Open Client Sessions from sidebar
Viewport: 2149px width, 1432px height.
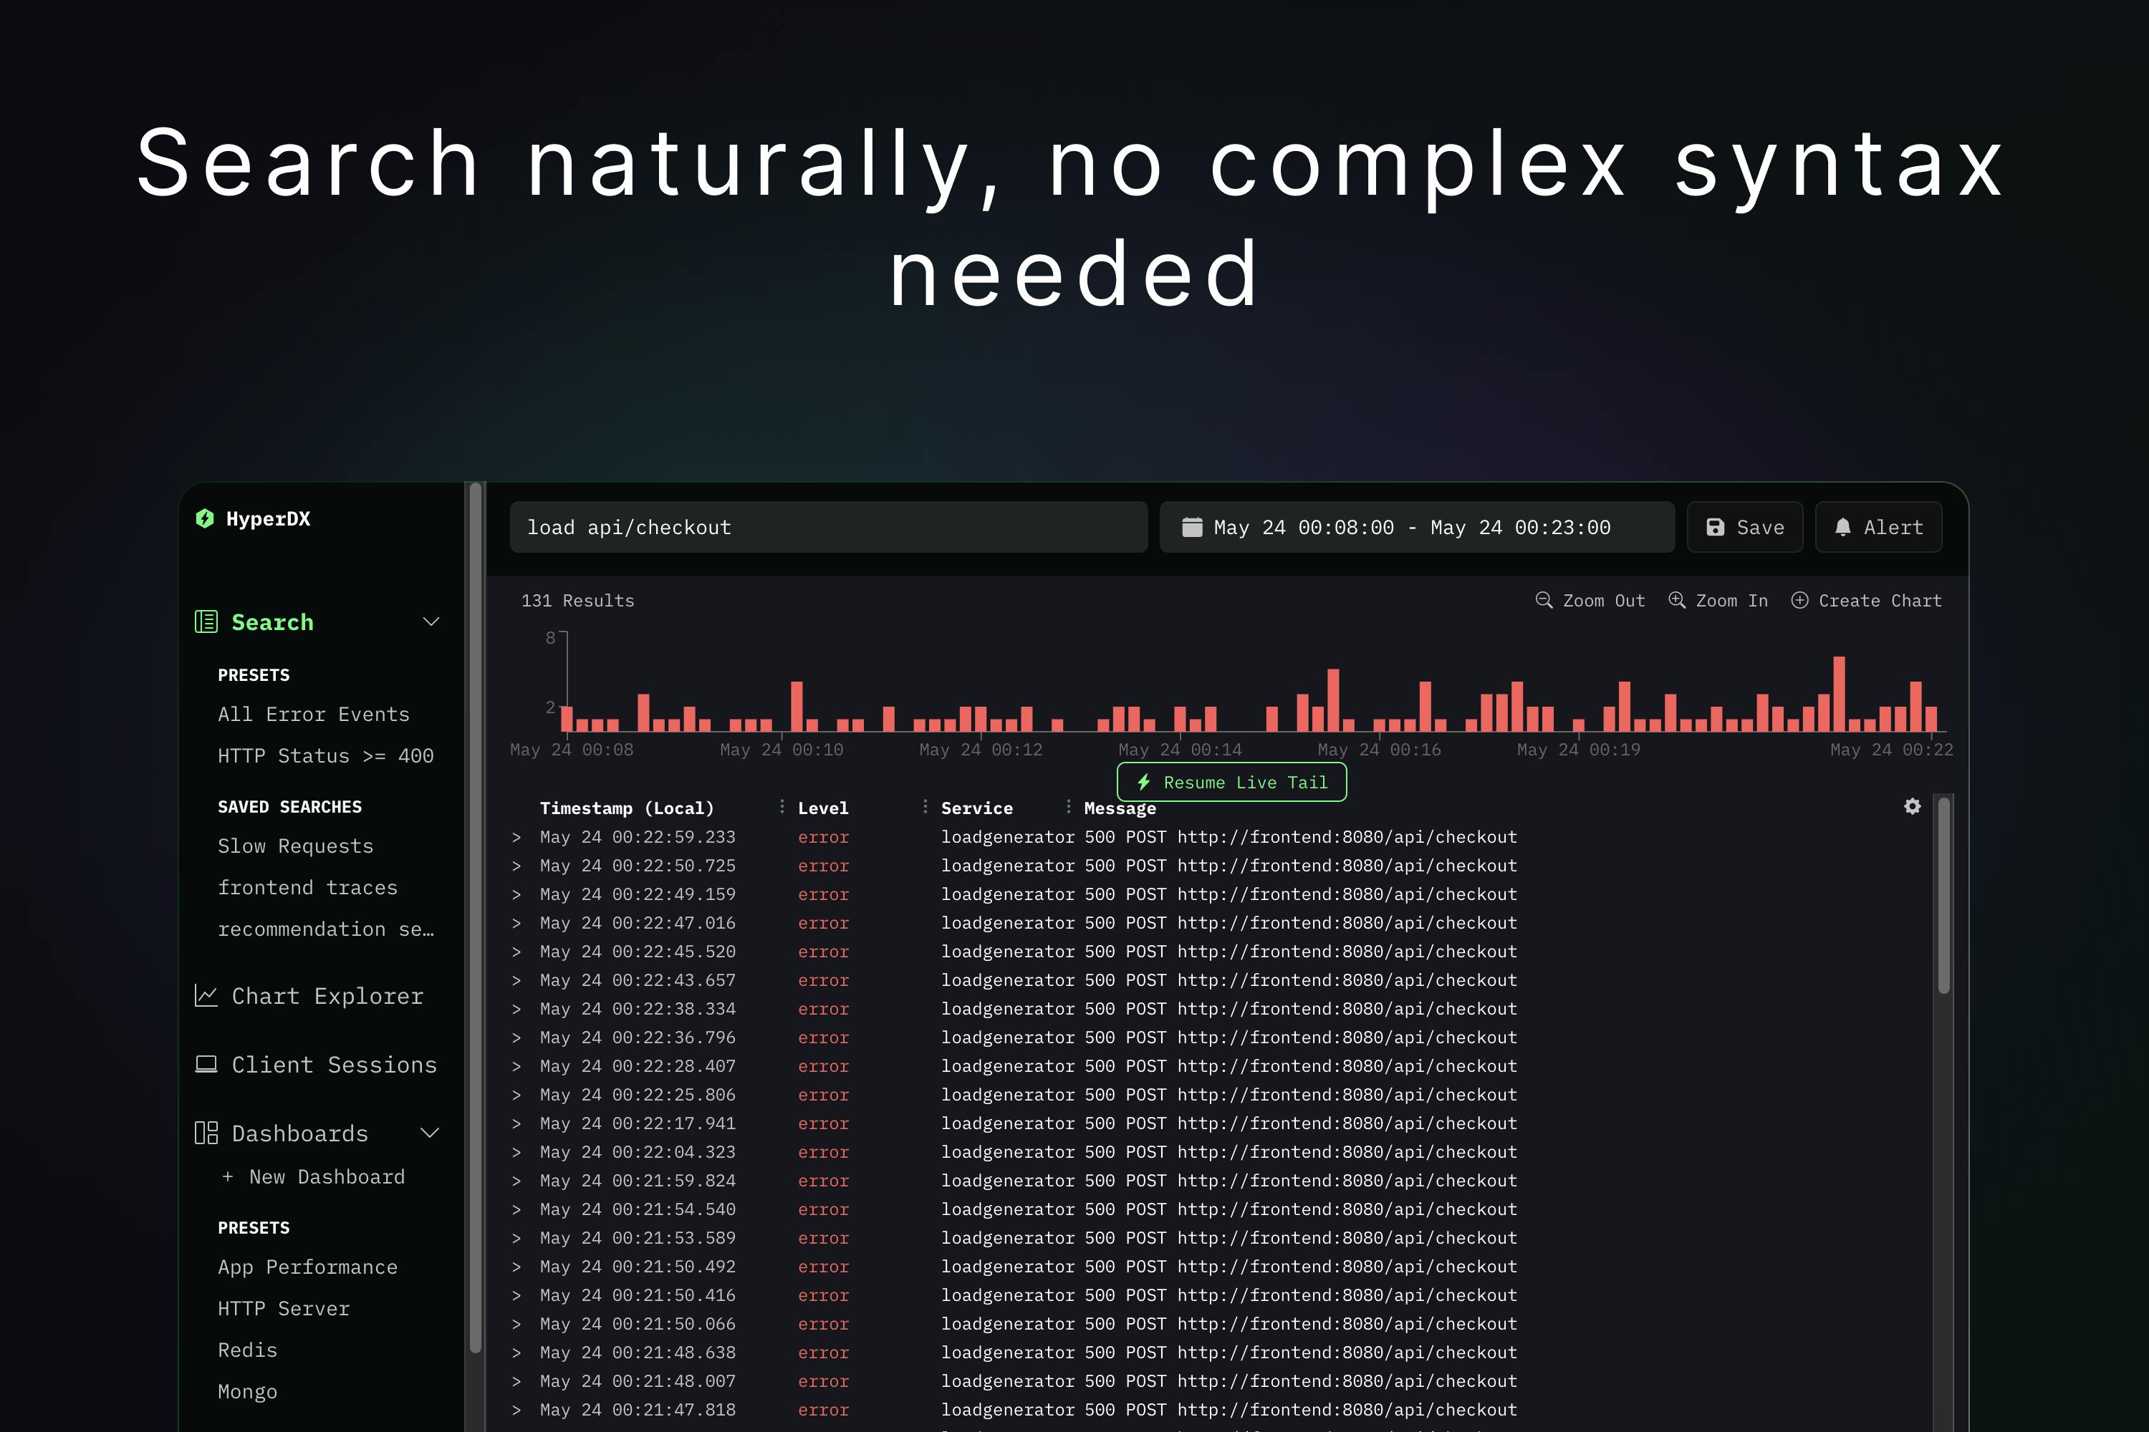(316, 1065)
